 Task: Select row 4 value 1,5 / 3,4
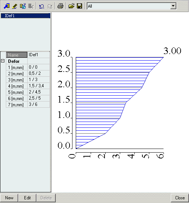pyautogui.click(x=39, y=86)
